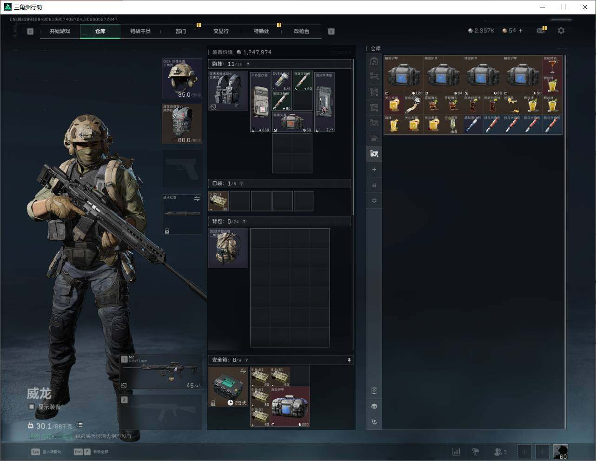596x461 pixels.
Task: Open the 改枪台 tab
Action: [301, 31]
